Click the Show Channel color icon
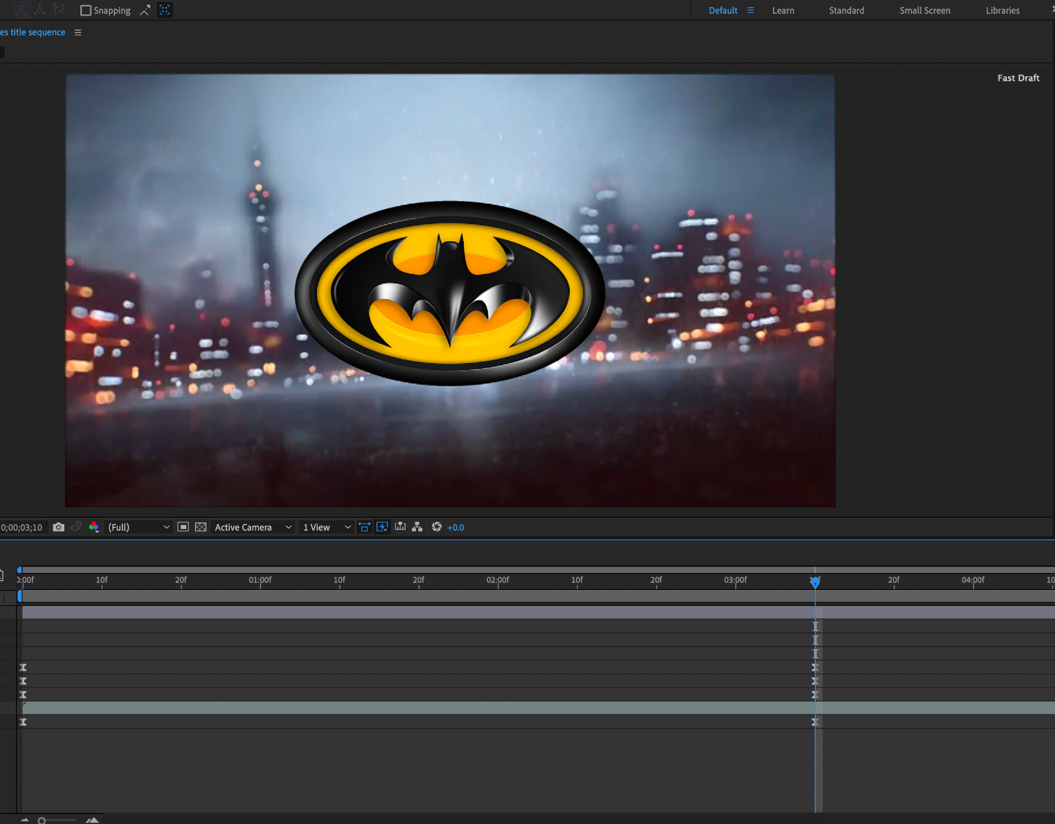This screenshot has width=1055, height=824. tap(93, 527)
